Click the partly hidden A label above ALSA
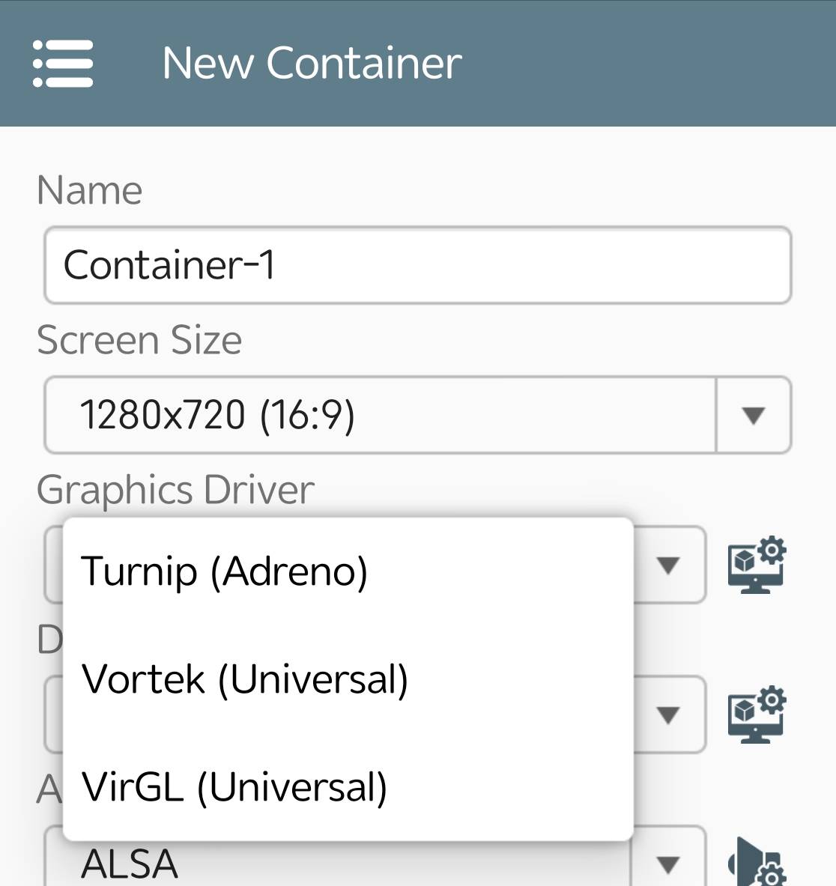This screenshot has width=836, height=886. click(49, 789)
